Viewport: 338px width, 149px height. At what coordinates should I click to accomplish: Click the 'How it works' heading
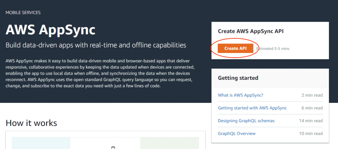point(31,123)
